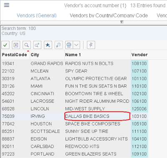Click the pin toolbar icon
The height and width of the screenshot is (158, 167).
(x=91, y=45)
